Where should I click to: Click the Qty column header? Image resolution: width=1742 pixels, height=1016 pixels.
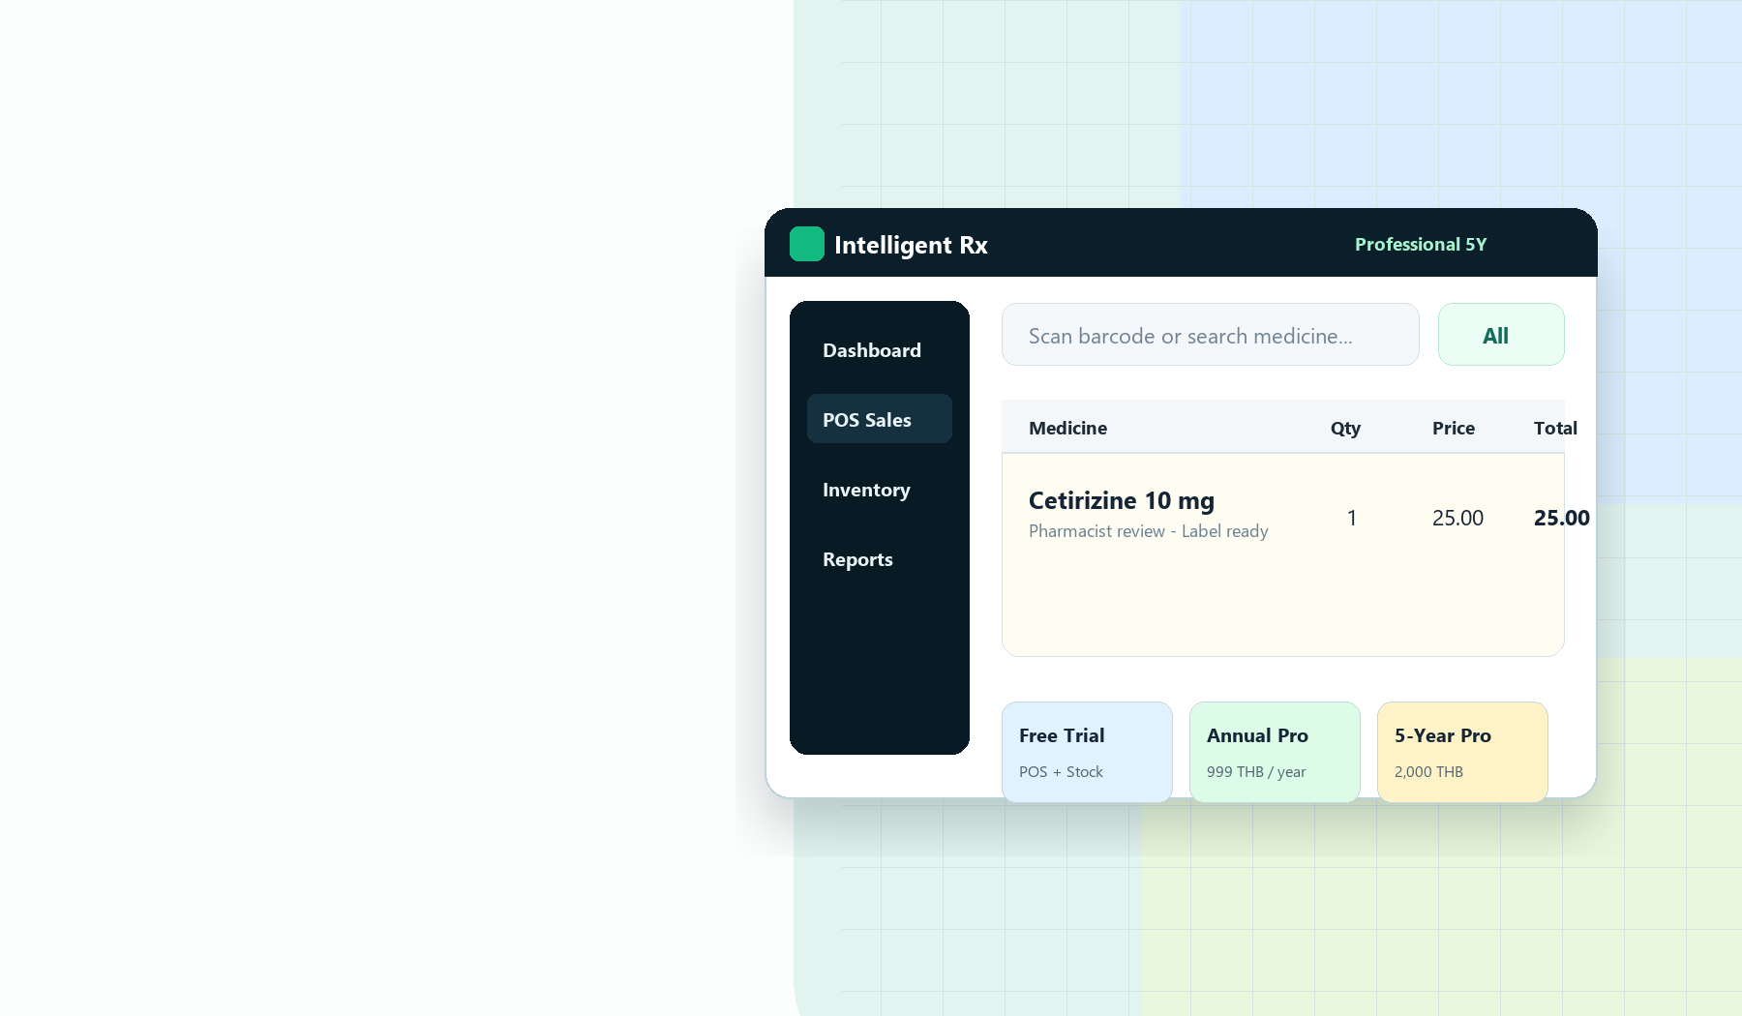click(1345, 428)
